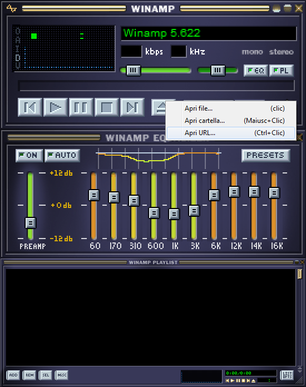Open the Winamp main menu icon

coord(11,9)
